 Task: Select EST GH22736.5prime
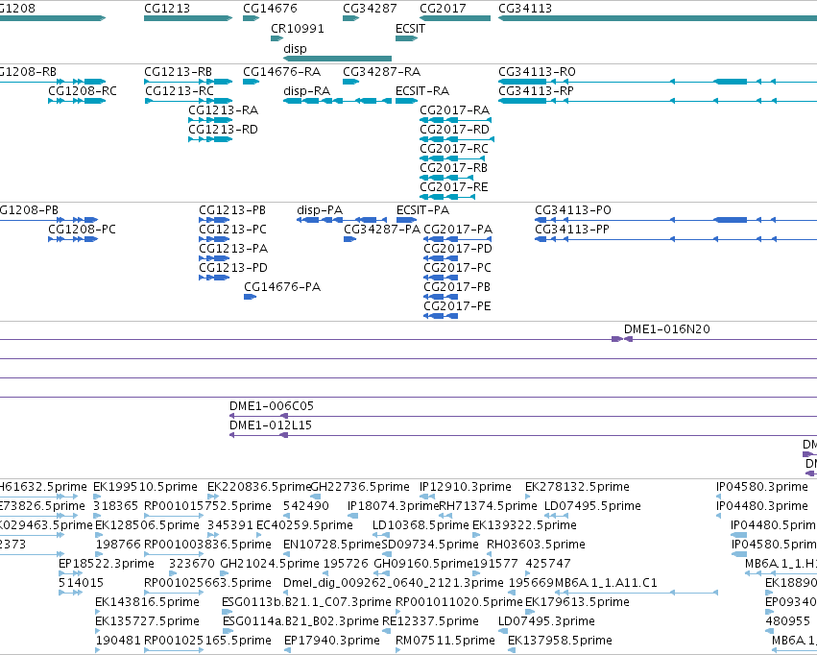point(359,487)
